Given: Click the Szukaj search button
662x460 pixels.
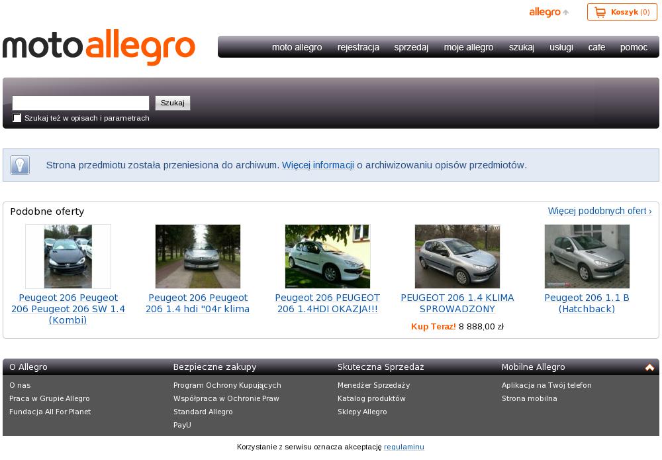Looking at the screenshot, I should pyautogui.click(x=173, y=103).
